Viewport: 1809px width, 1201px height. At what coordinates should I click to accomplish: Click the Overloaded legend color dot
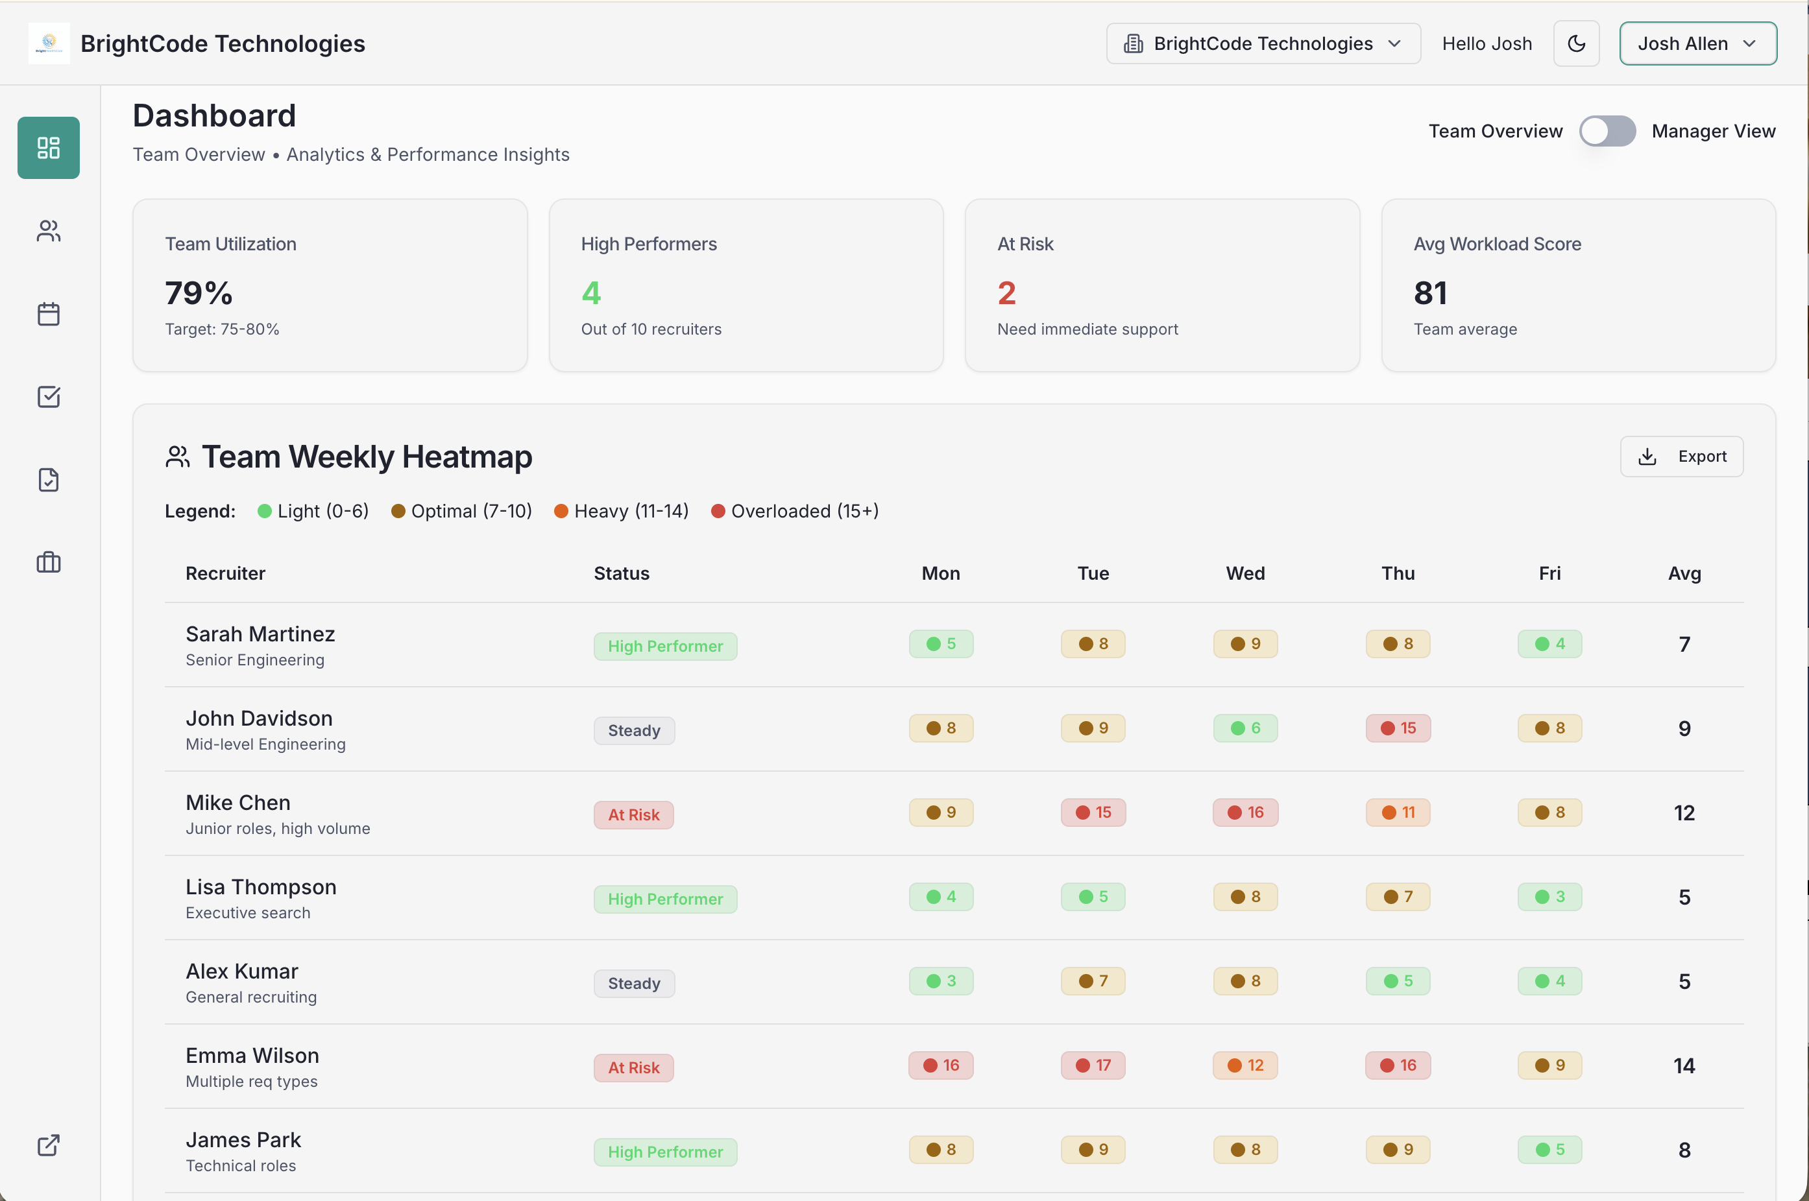pyautogui.click(x=718, y=510)
